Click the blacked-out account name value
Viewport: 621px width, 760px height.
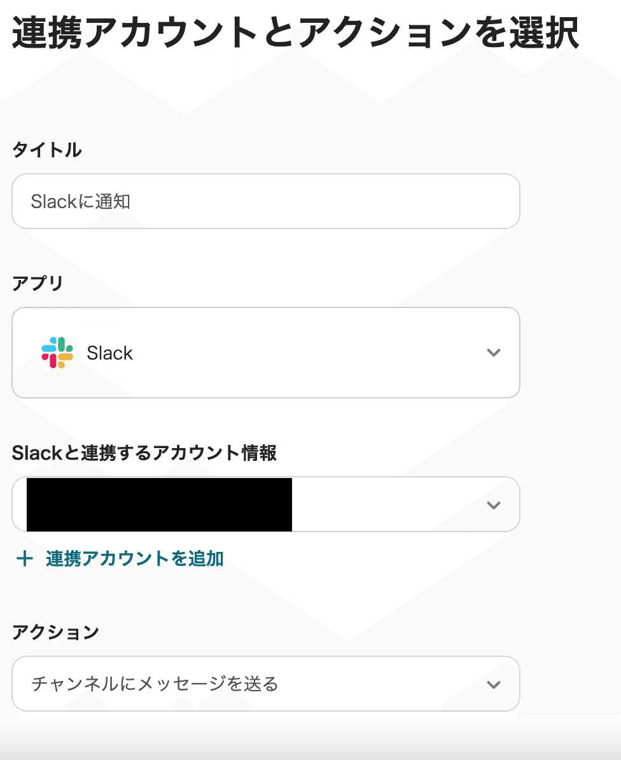[x=159, y=504]
